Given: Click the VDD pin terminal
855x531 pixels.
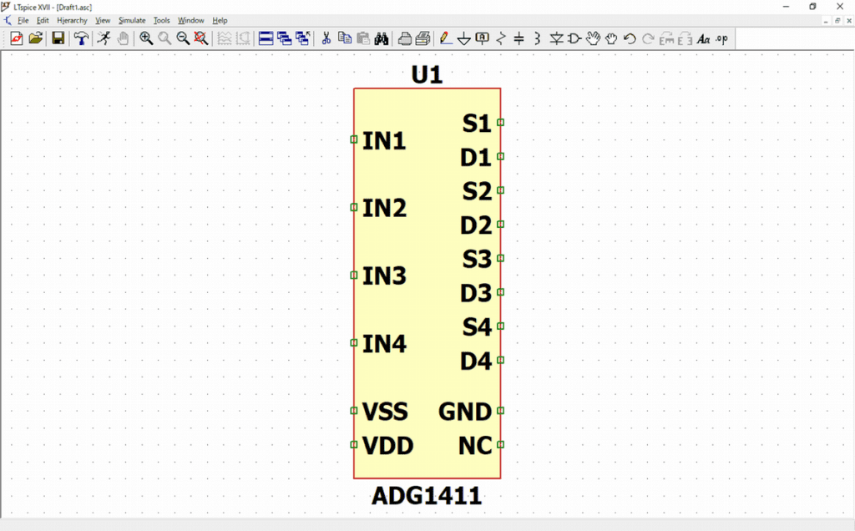Looking at the screenshot, I should pos(354,445).
